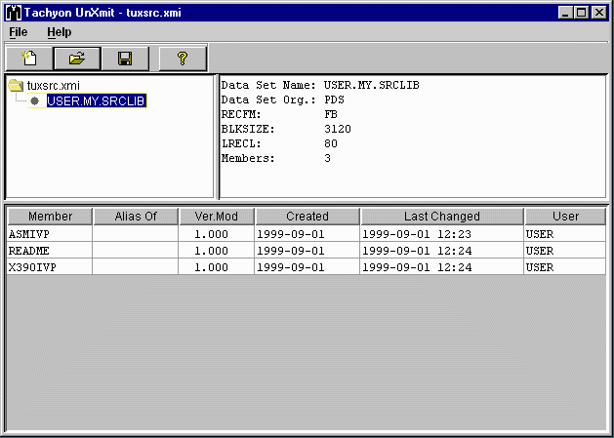This screenshot has width=614, height=438.
Task: Minimize the Tachyon UnXmit window
Action: click(x=565, y=13)
